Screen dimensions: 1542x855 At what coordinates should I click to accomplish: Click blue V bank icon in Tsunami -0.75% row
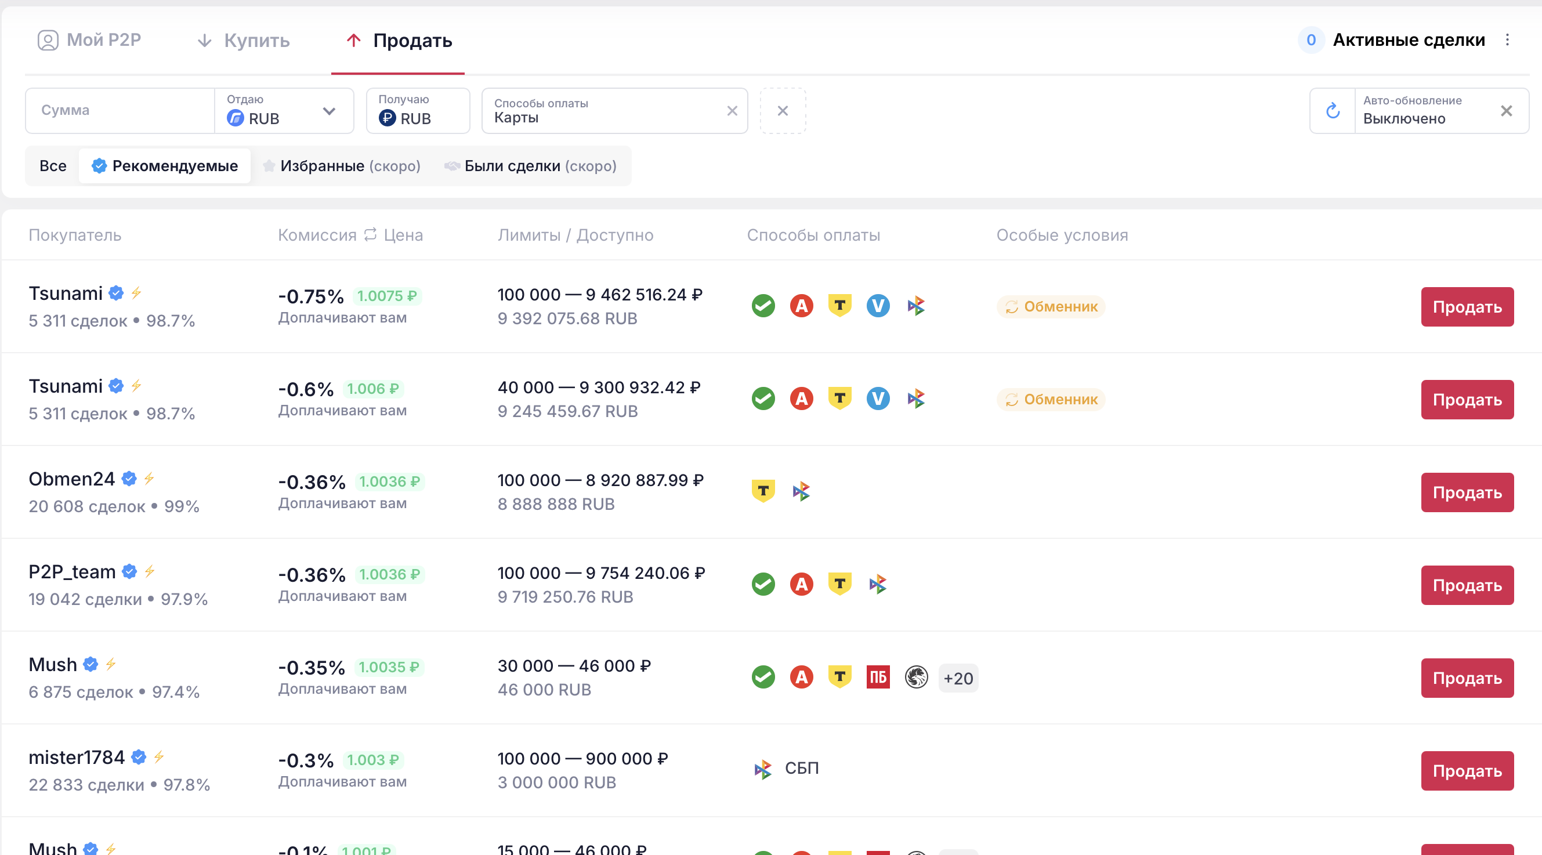pyautogui.click(x=878, y=306)
